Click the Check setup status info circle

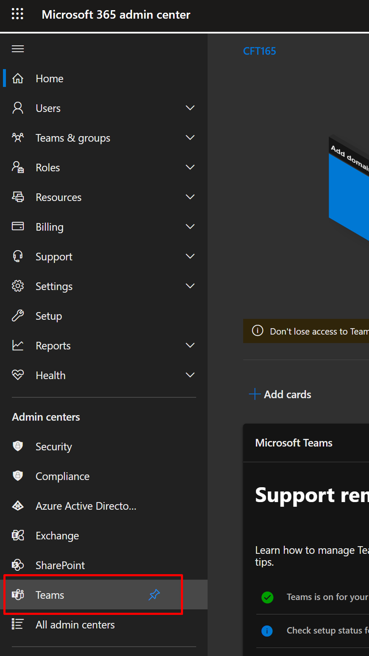click(x=267, y=631)
